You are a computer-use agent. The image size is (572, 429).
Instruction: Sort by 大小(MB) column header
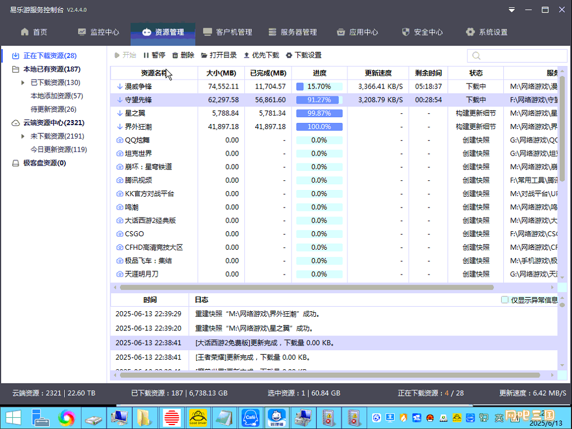click(x=221, y=73)
